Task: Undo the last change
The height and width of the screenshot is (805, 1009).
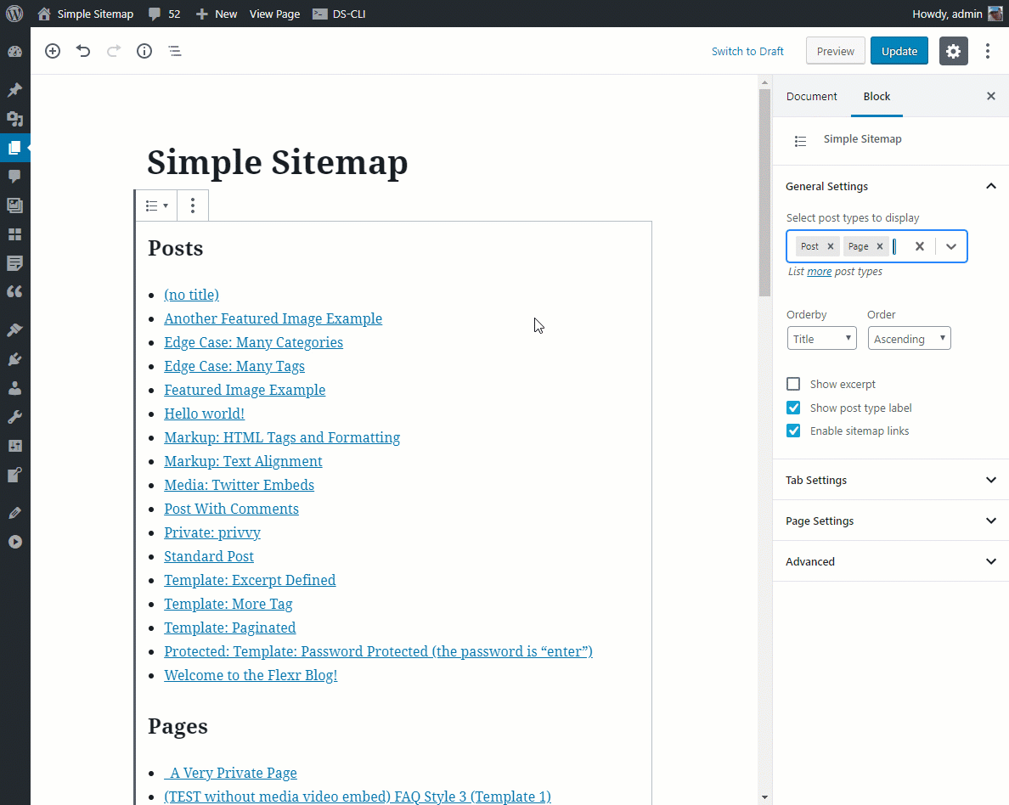Action: click(83, 51)
